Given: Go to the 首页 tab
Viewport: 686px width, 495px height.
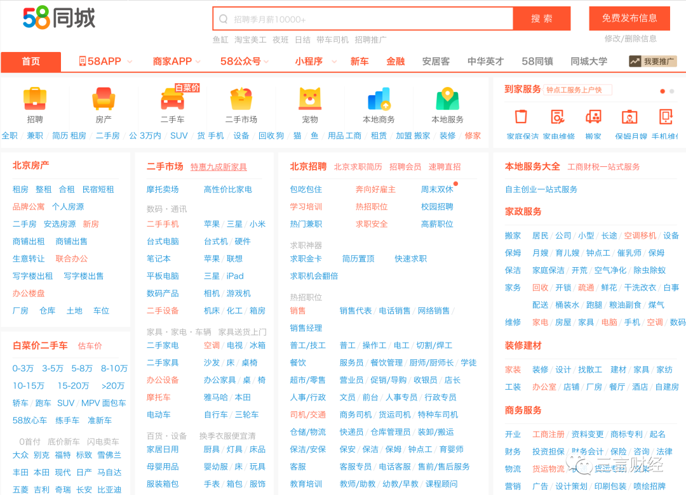Looking at the screenshot, I should 30,62.
